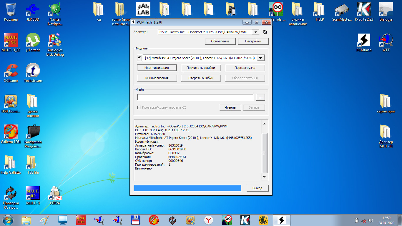
Task: Click the module list icon beside module dropdown
Action: pyautogui.click(x=139, y=58)
